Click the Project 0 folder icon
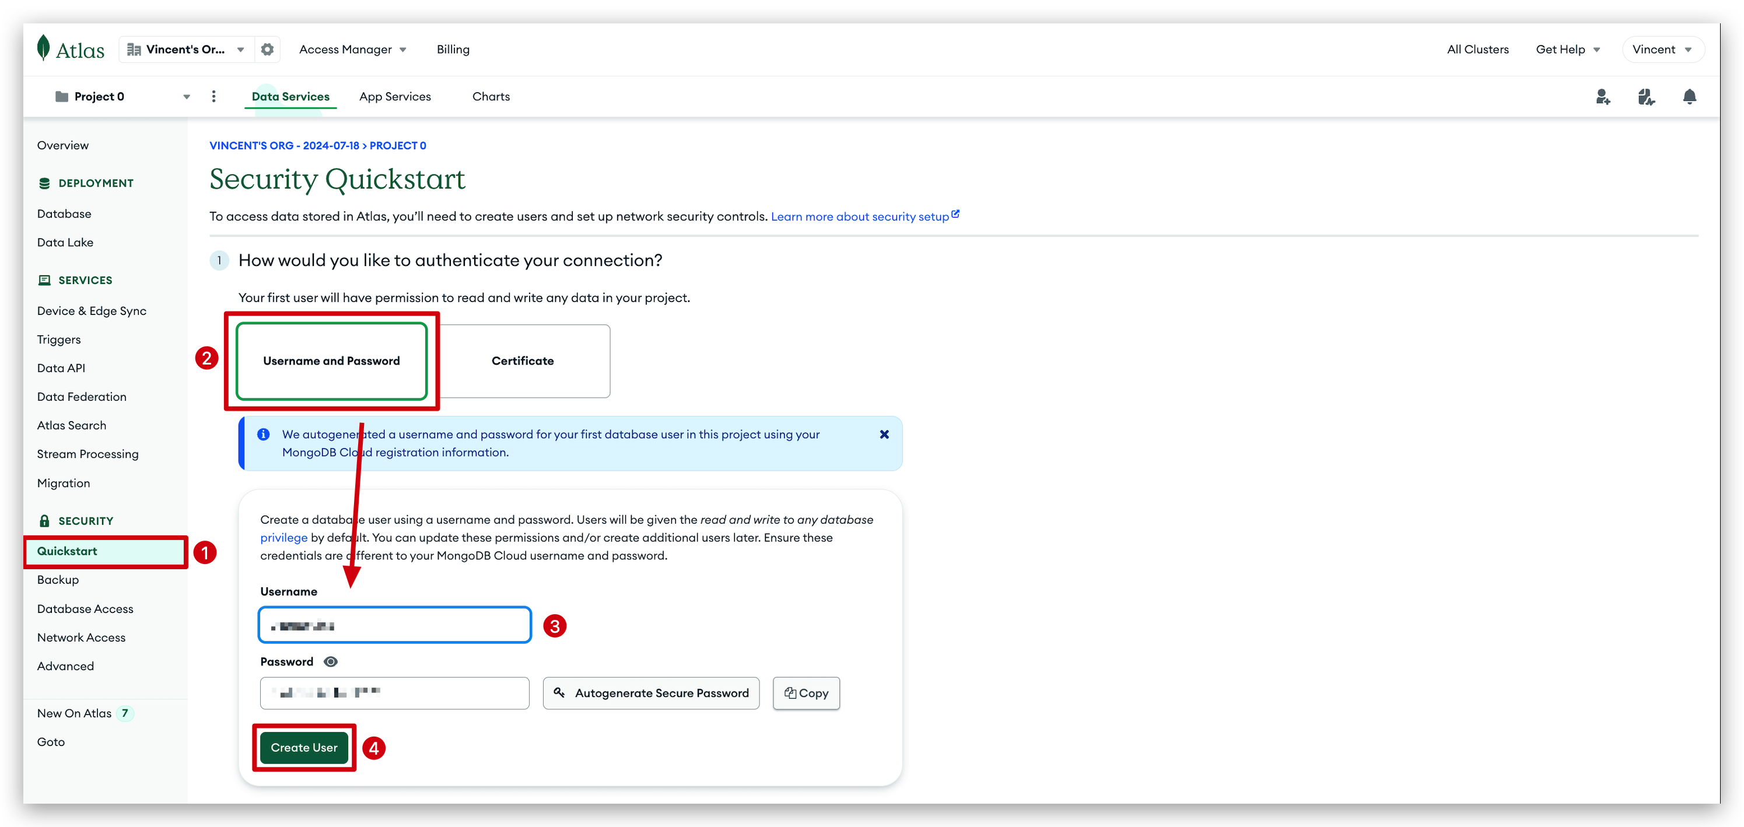This screenshot has height=827, width=1744. pyautogui.click(x=62, y=96)
